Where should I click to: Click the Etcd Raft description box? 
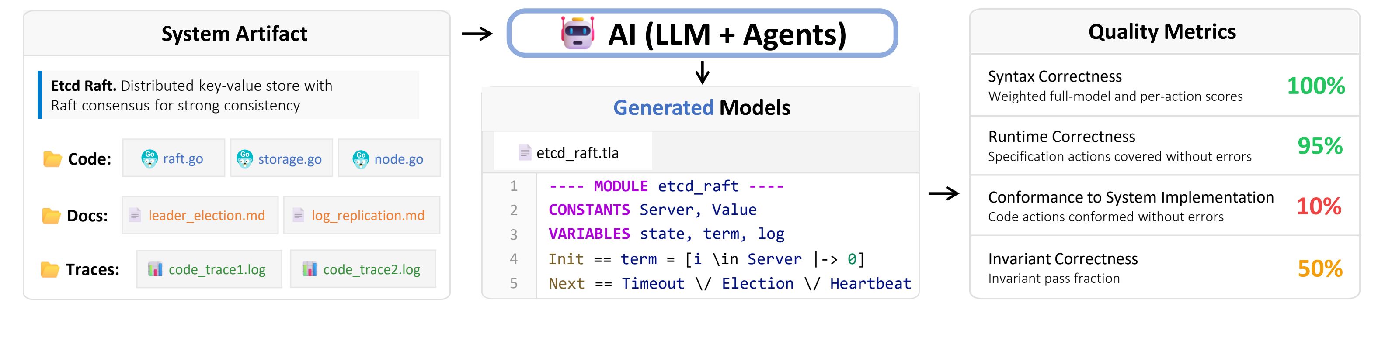click(x=229, y=95)
